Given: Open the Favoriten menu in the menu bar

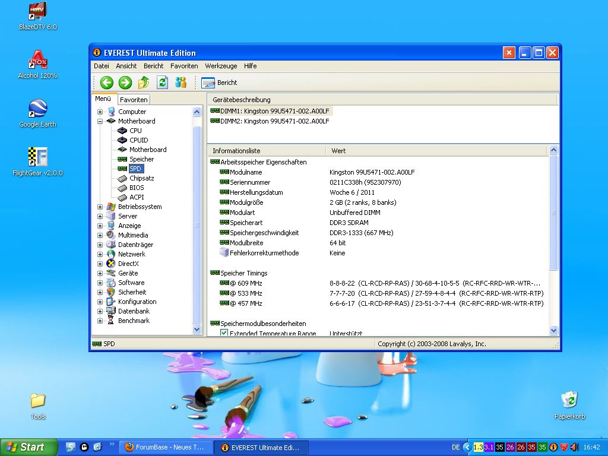Looking at the screenshot, I should pyautogui.click(x=184, y=66).
